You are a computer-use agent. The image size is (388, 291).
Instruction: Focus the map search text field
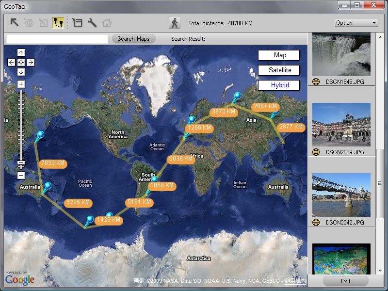click(x=57, y=39)
